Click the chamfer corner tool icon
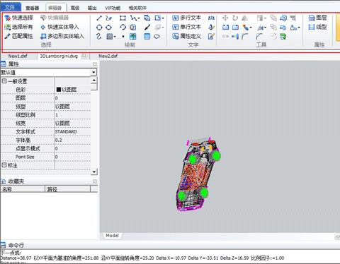This screenshot has height=264, width=340. click(259, 37)
